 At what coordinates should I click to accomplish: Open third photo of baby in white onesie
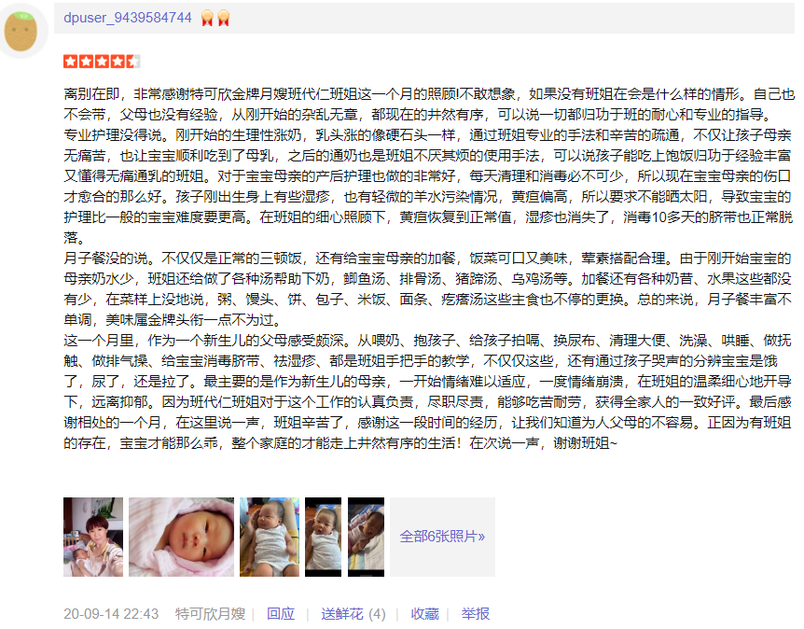click(x=270, y=537)
